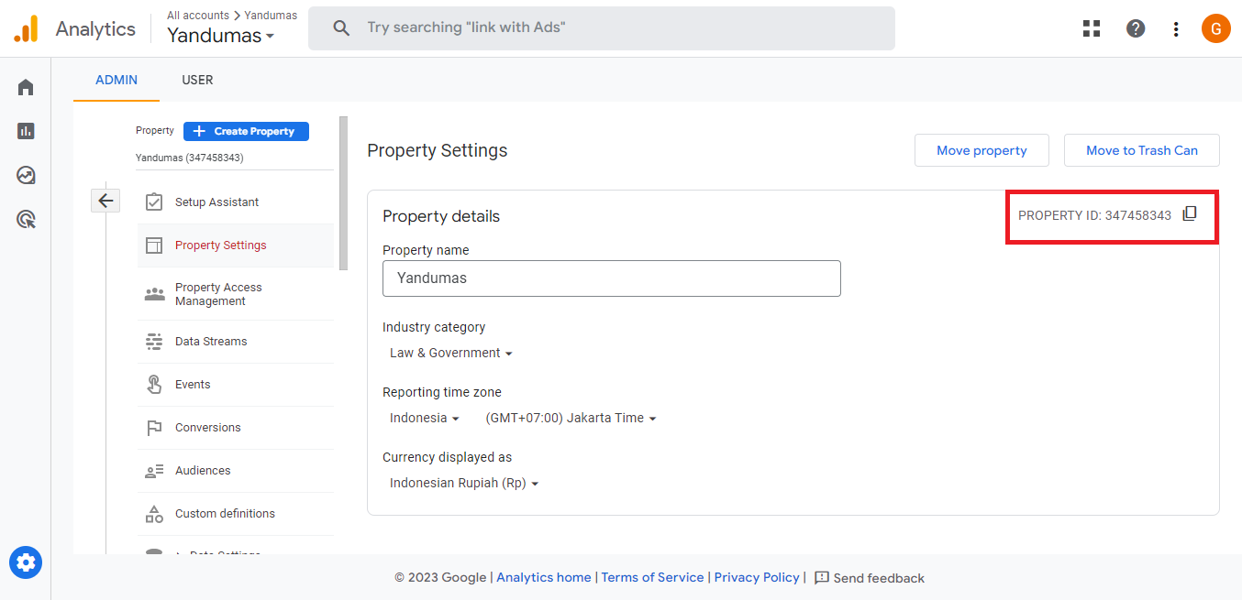Switch to the ADMIN tab

point(116,80)
